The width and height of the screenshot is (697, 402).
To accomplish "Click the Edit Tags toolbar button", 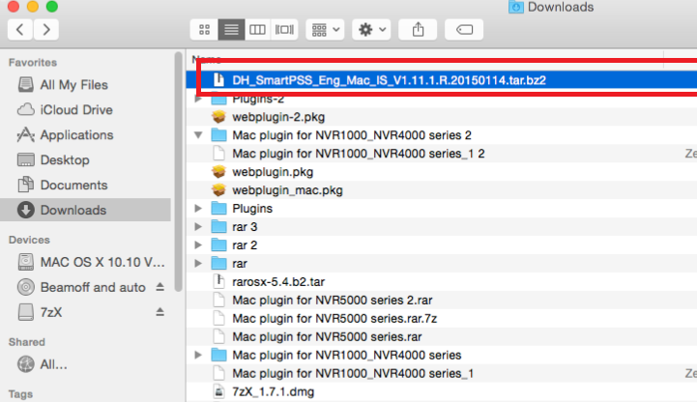I will [464, 30].
